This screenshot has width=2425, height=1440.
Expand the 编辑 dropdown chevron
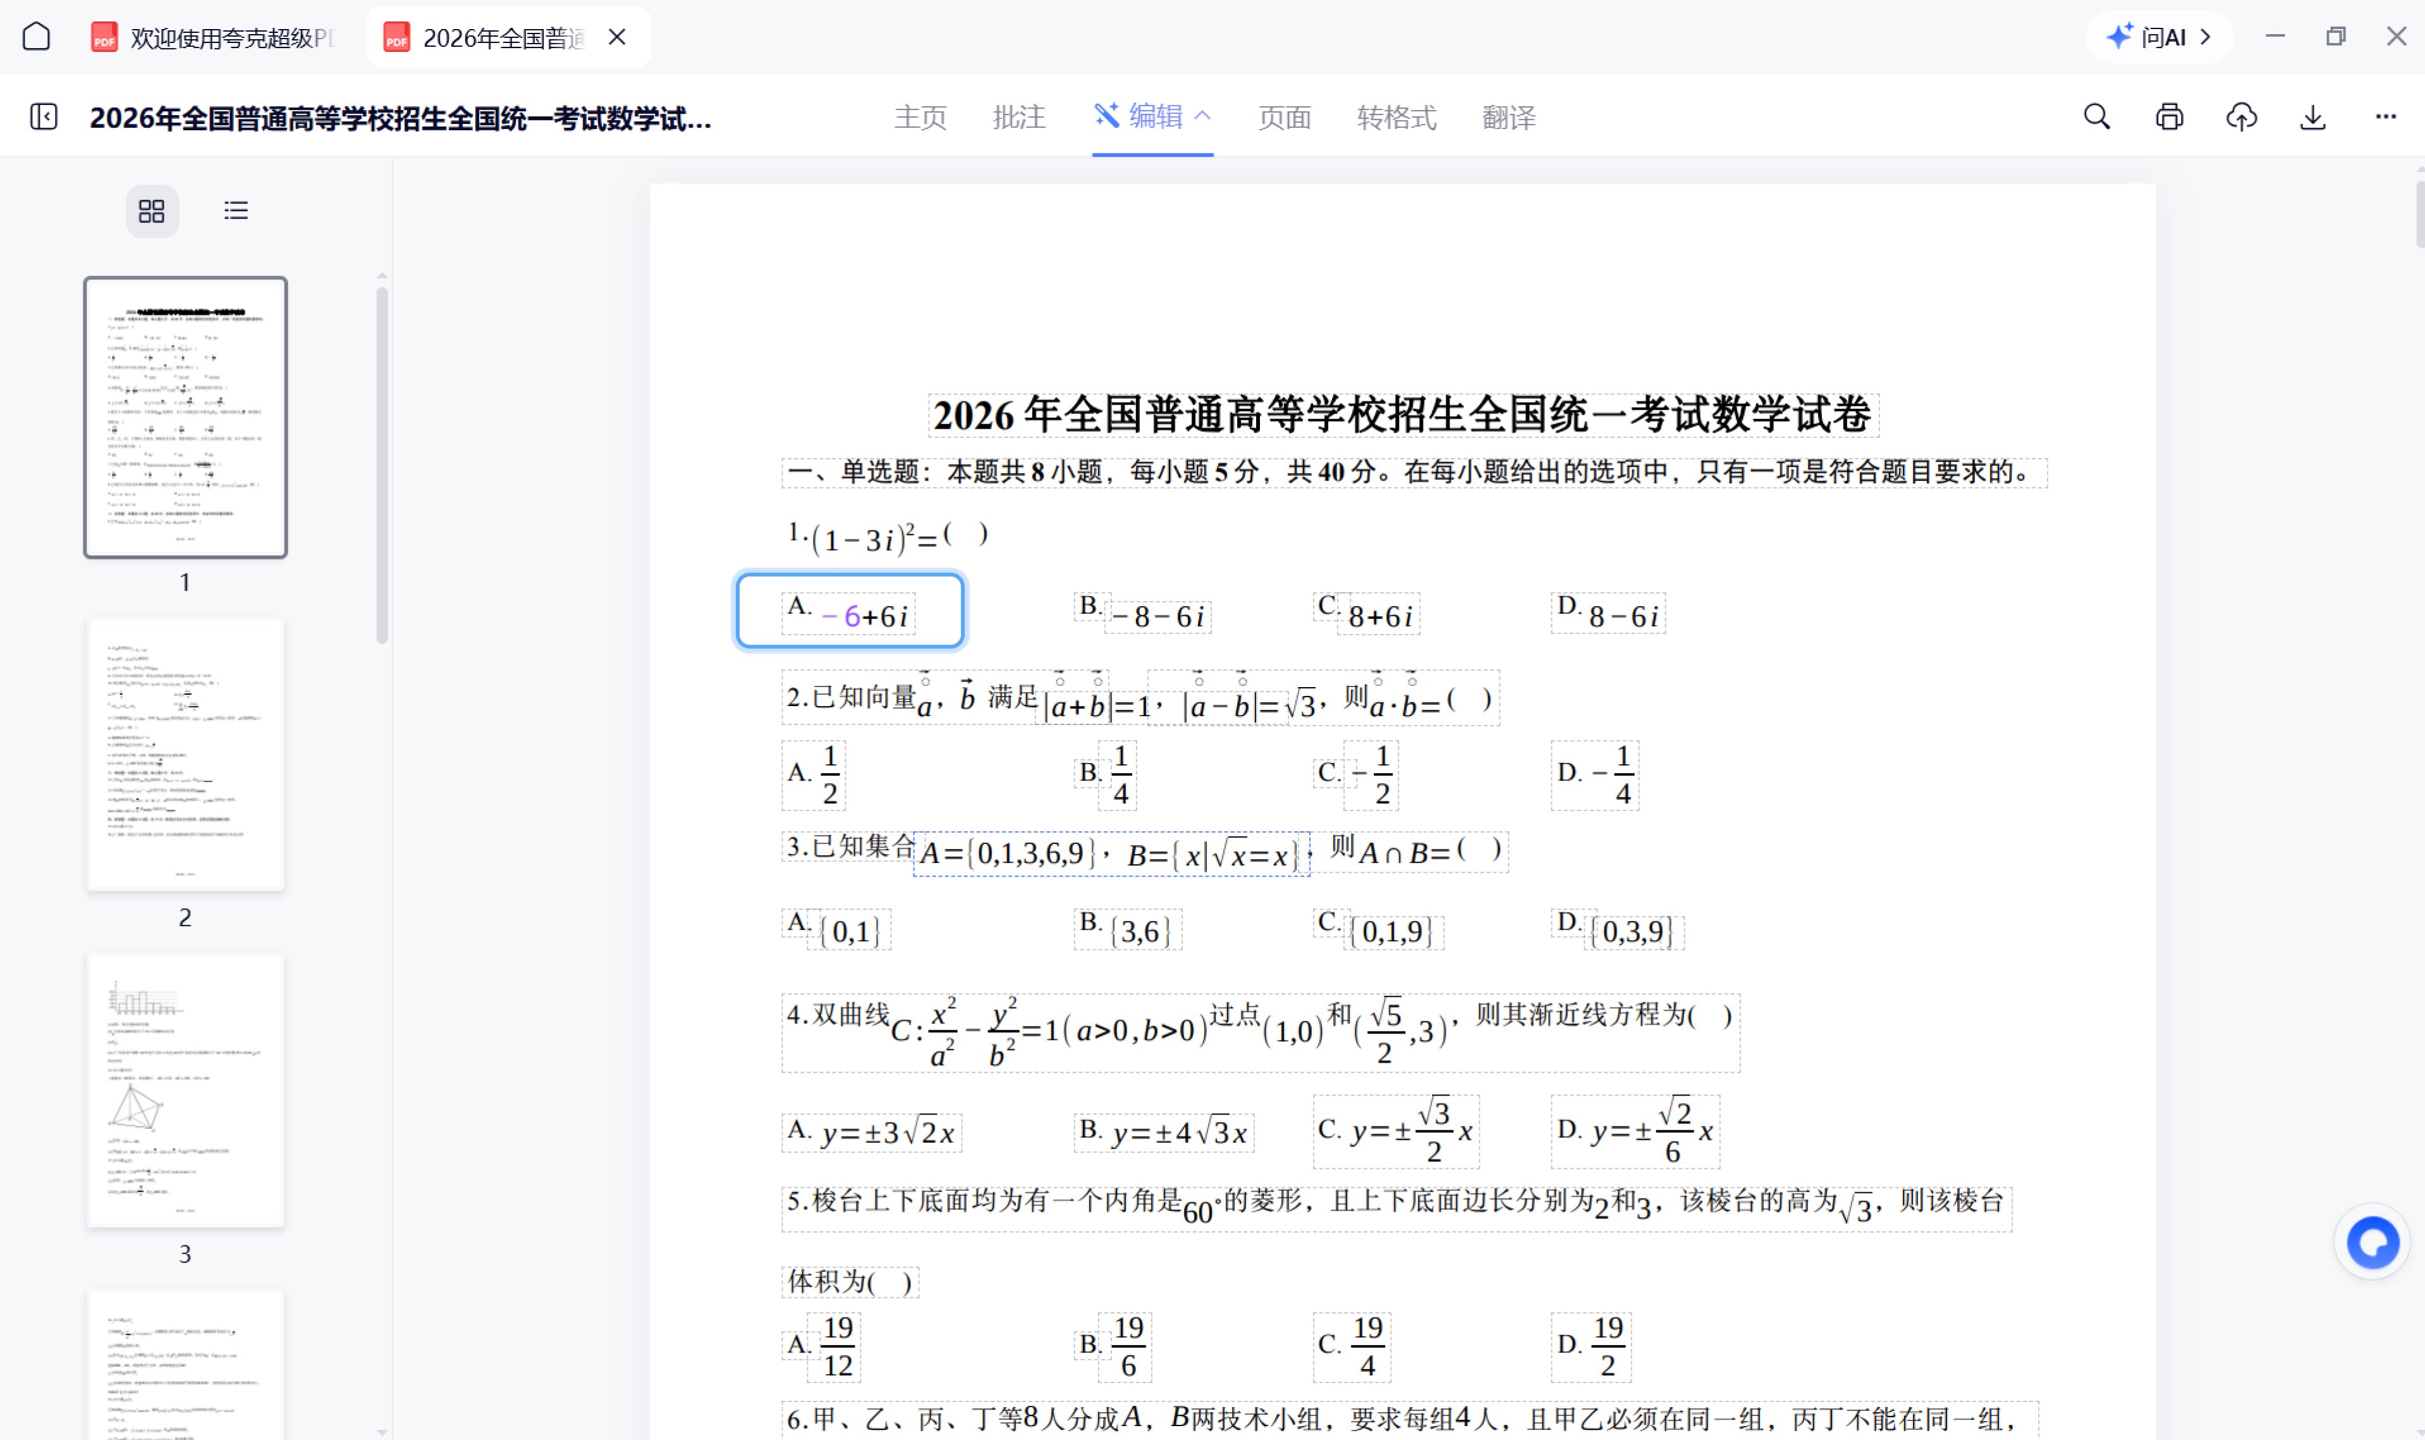tap(1202, 116)
